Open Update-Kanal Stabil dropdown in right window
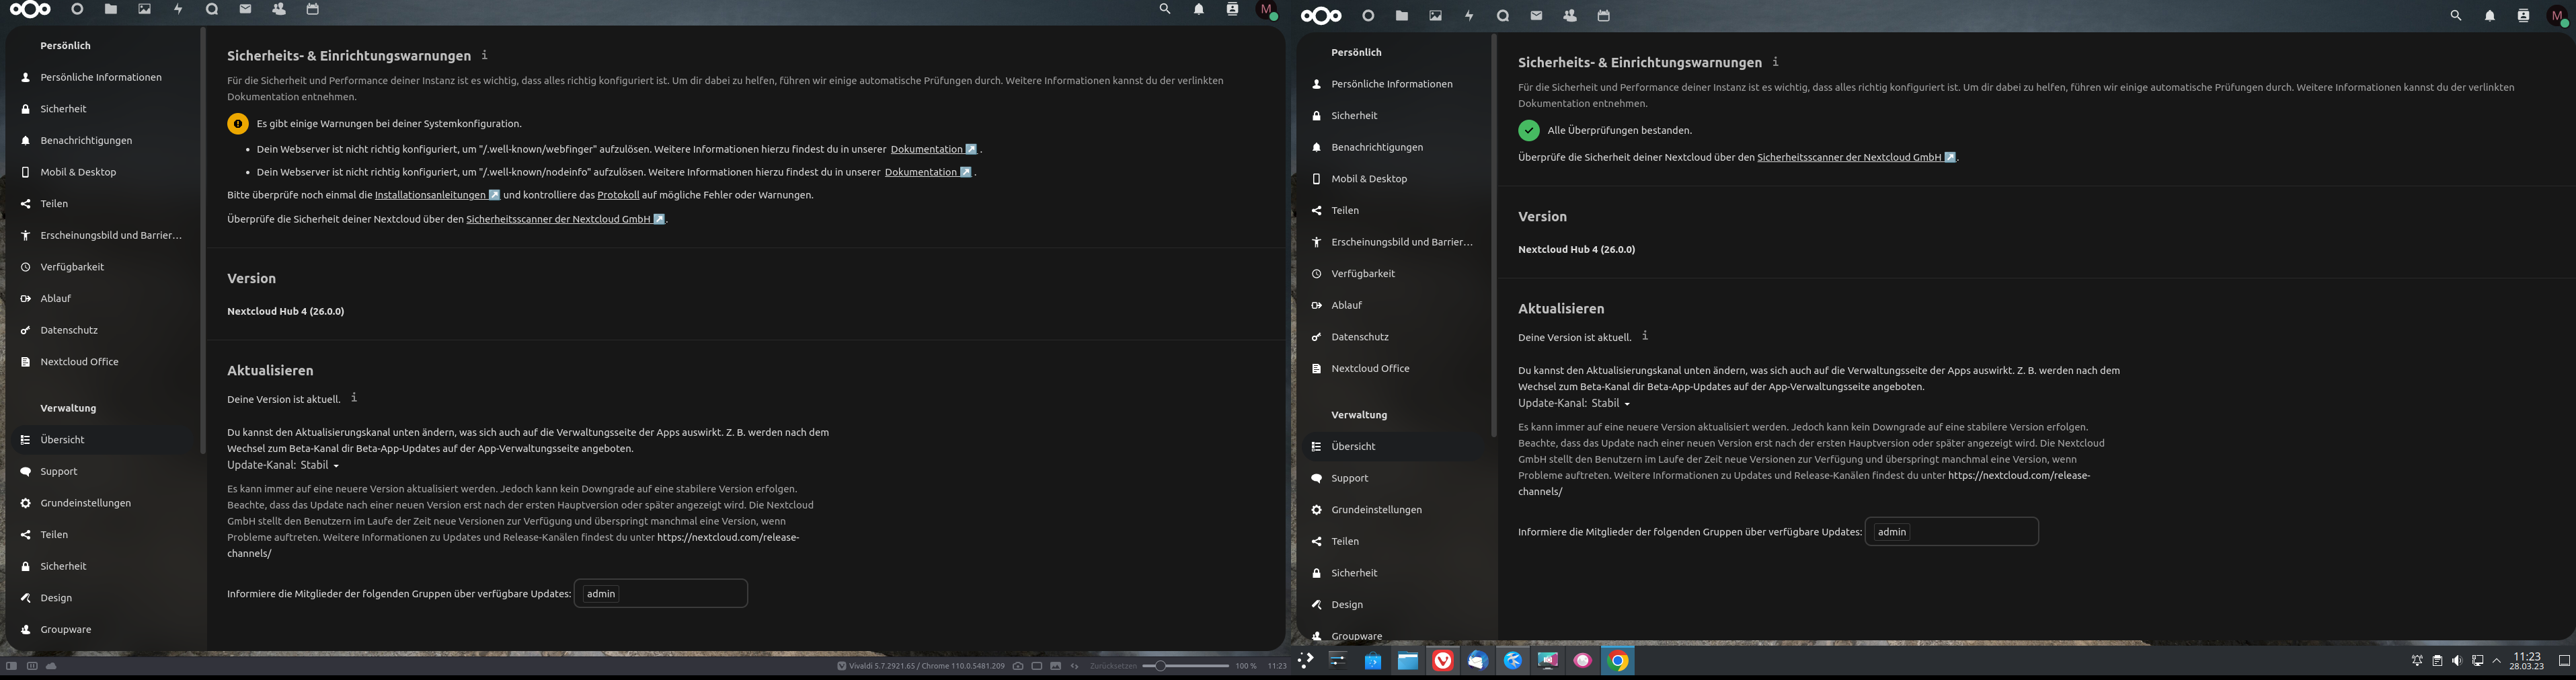This screenshot has height=680, width=2576. [1611, 403]
